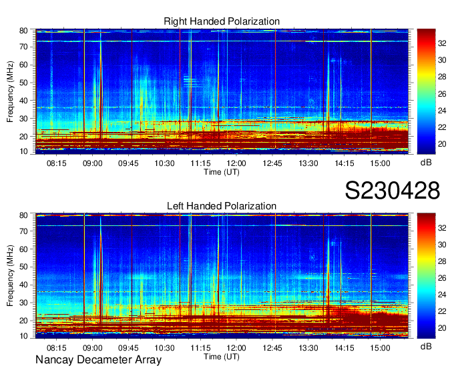Click the bottom plot's color scale bar
This screenshot has width=454, height=368.
coord(426,276)
